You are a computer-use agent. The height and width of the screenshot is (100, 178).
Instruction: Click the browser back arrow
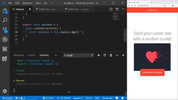coord(129,6)
